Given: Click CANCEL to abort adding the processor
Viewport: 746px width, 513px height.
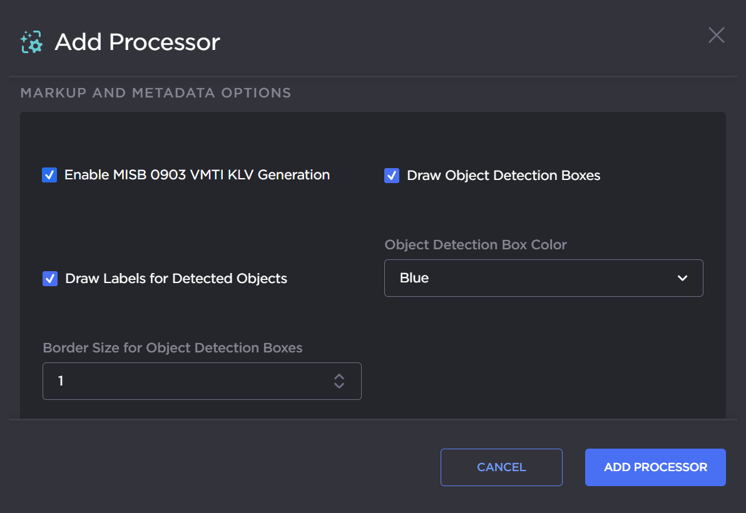Looking at the screenshot, I should coord(501,467).
